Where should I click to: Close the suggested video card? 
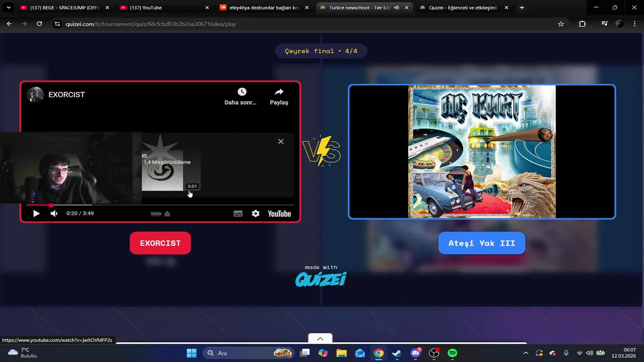[x=281, y=142]
